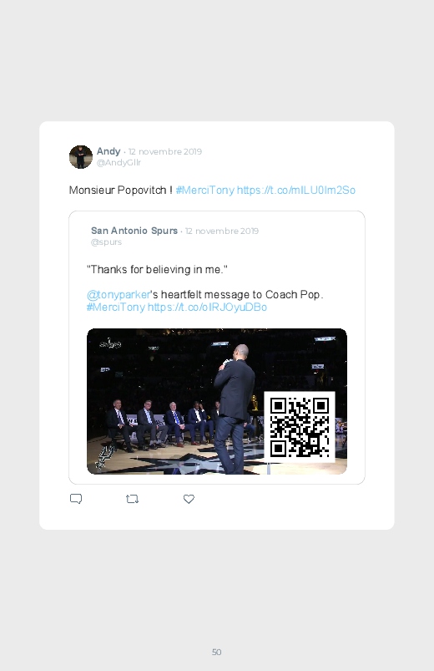Open the #MerciTony hashtag in Andy's tweet

click(204, 190)
